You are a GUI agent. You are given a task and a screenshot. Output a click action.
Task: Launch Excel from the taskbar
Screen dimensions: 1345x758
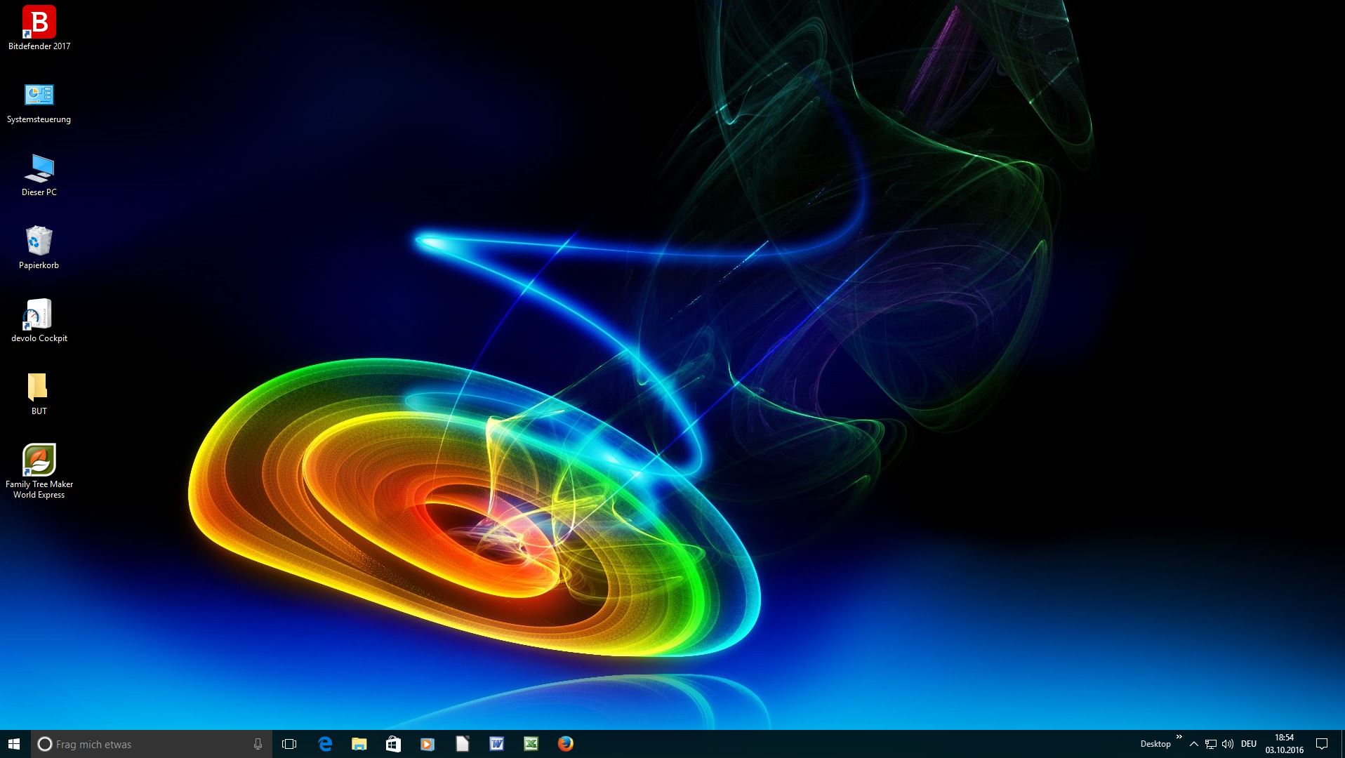pos(531,744)
